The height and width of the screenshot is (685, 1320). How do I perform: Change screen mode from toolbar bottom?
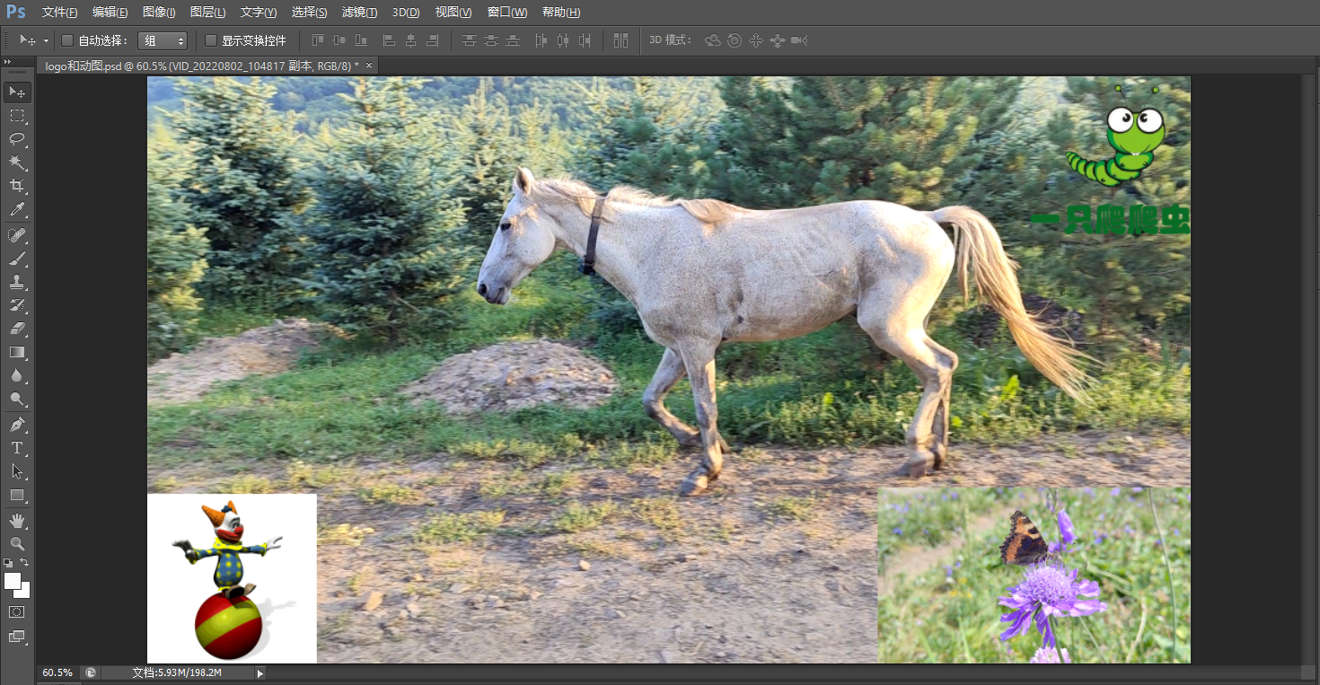(x=17, y=637)
